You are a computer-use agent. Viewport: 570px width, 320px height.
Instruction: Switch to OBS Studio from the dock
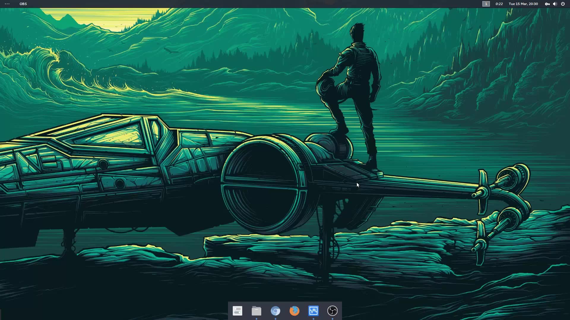point(332,311)
